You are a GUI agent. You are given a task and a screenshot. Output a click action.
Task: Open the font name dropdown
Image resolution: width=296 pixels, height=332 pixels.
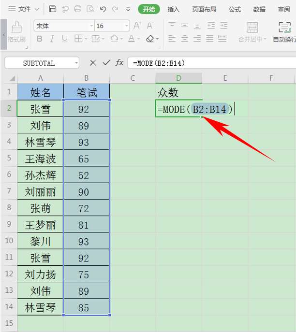tap(91, 26)
